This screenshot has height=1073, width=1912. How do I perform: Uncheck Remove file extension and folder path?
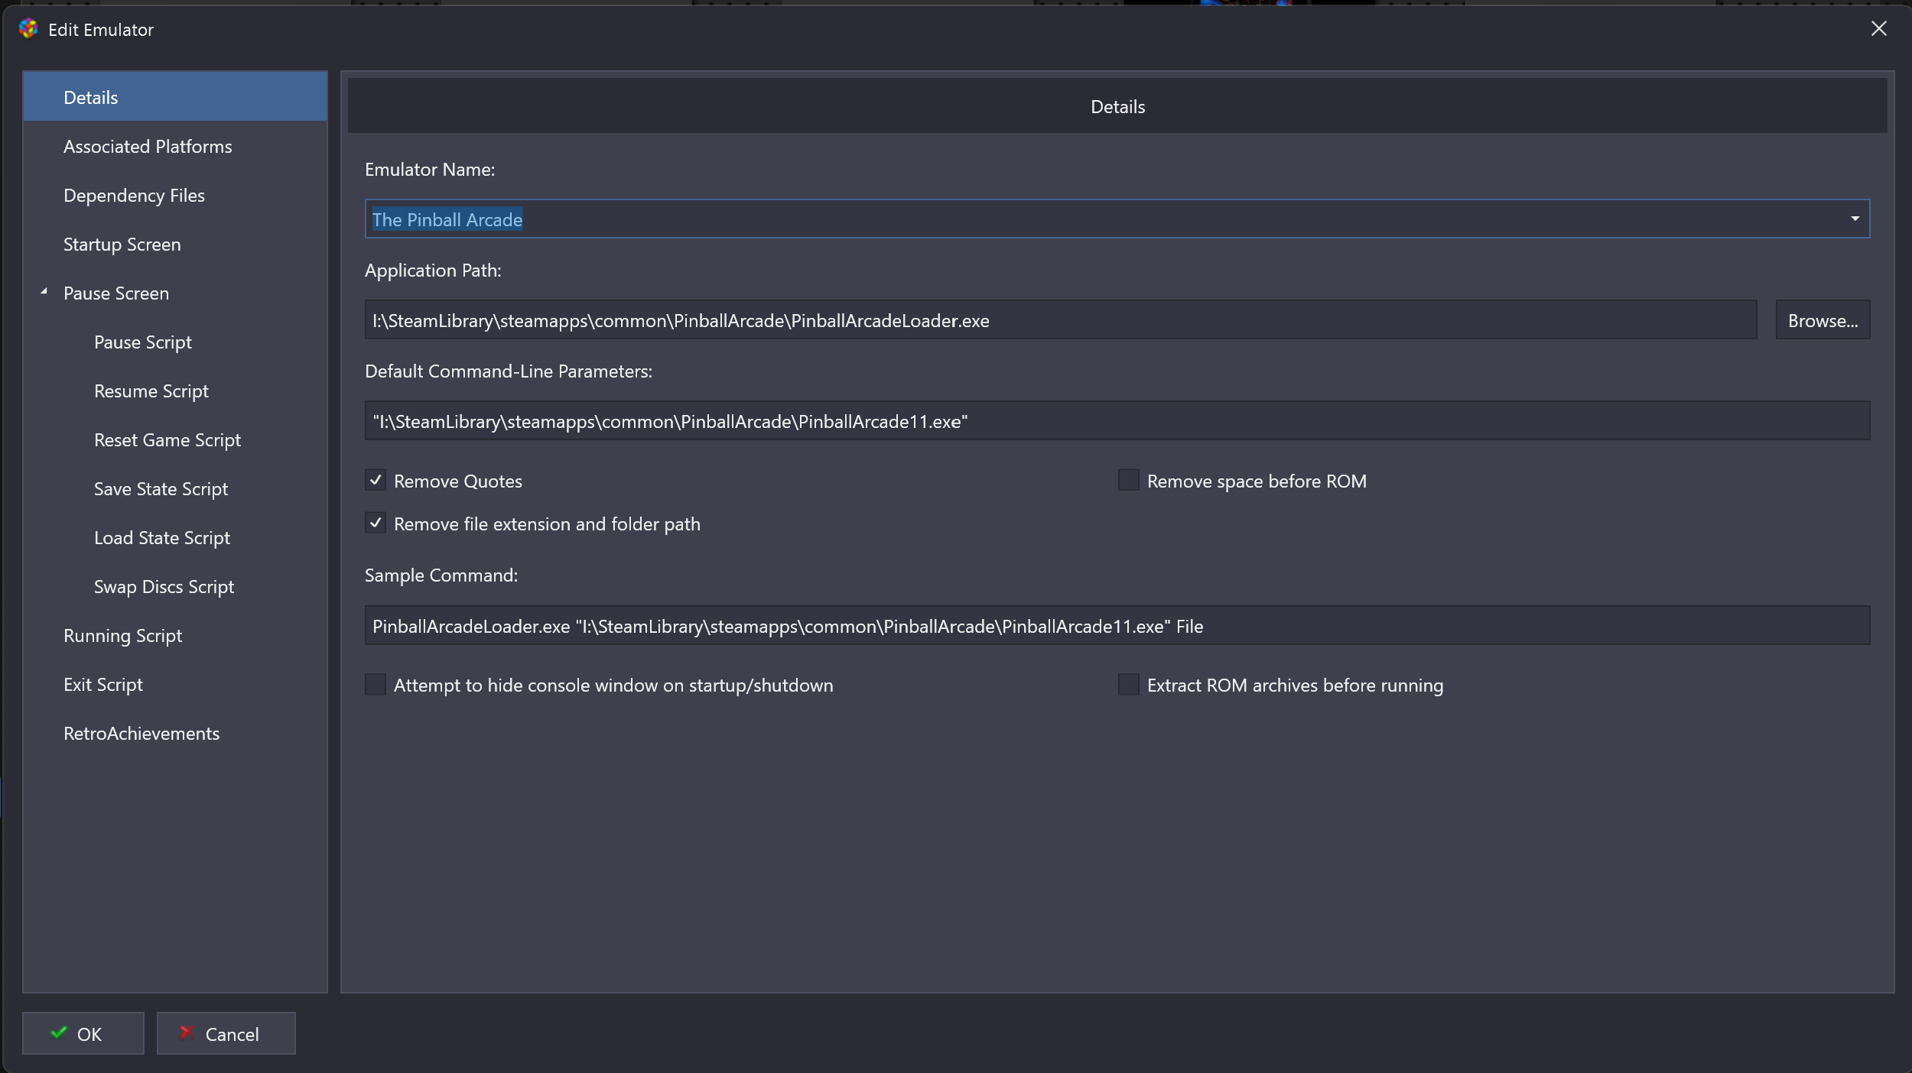[x=376, y=524]
